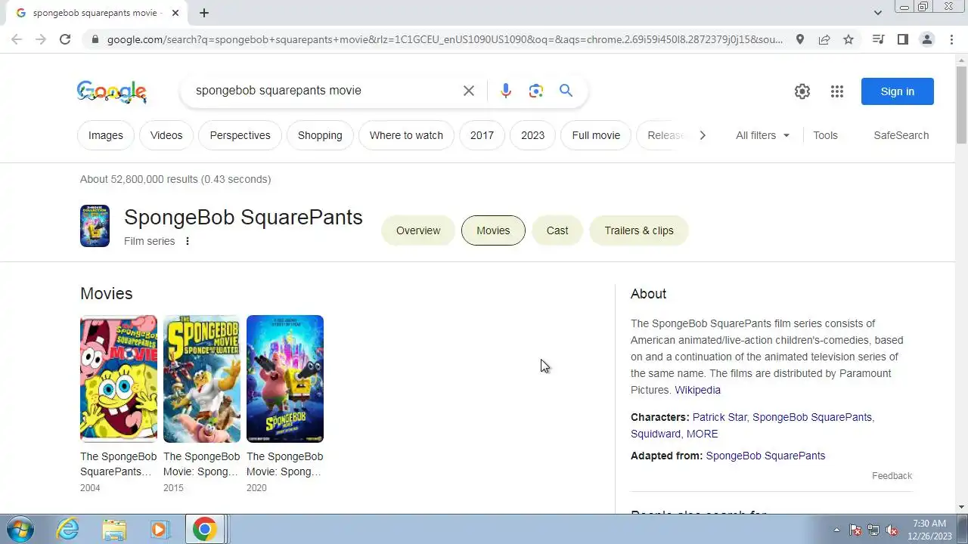968x544 pixels.
Task: Click the Google holiday logo
Action: pyautogui.click(x=112, y=91)
